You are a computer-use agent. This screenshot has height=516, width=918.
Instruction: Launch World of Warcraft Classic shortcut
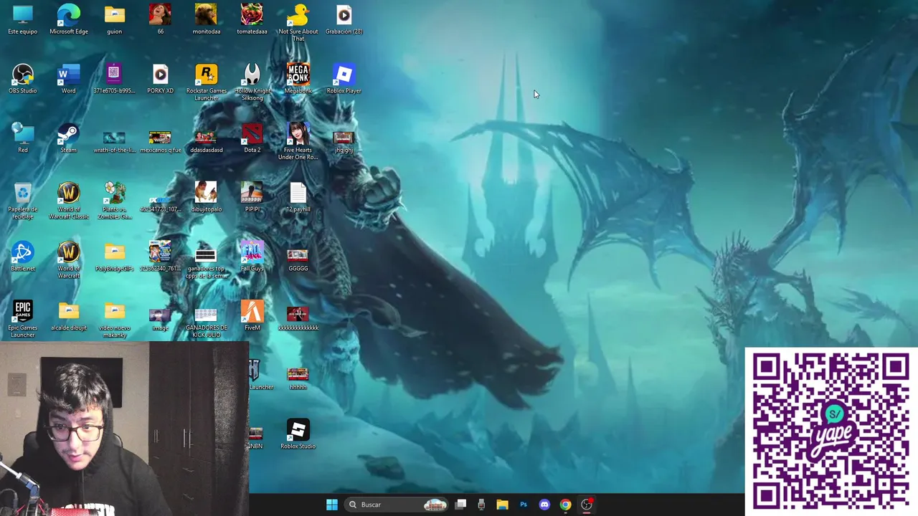[x=68, y=201]
